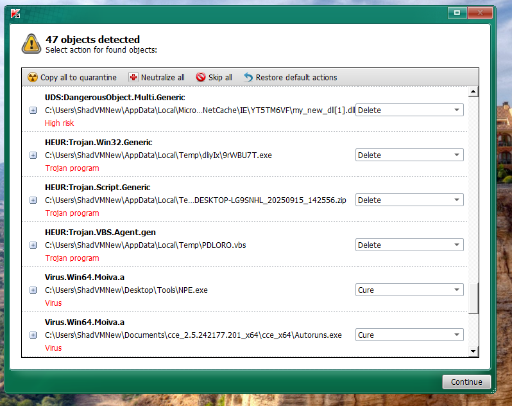Click the Copy all to quarantine radiation icon
This screenshot has width=512, height=406.
click(33, 77)
